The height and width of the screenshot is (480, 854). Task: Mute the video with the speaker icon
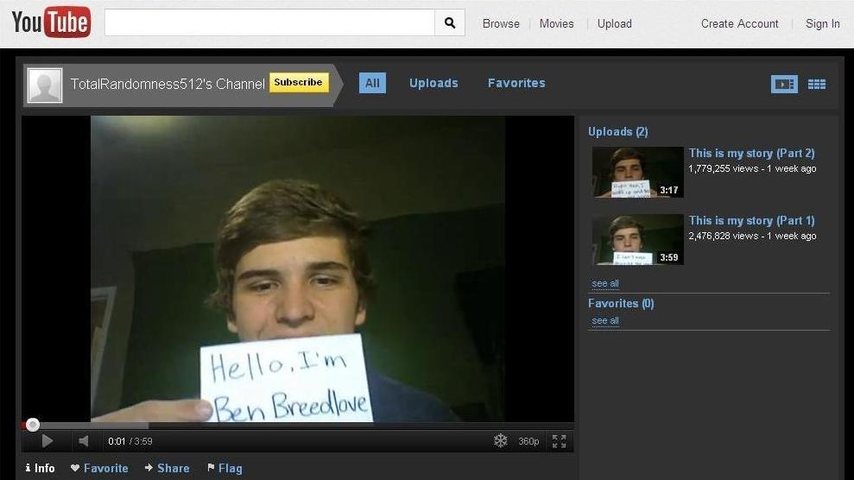pos(83,441)
